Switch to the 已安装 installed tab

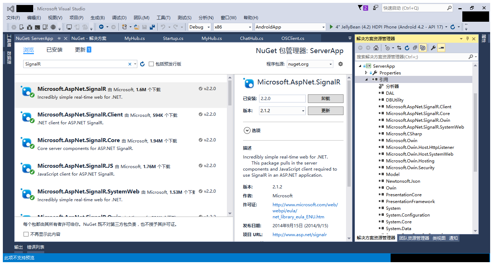point(55,50)
